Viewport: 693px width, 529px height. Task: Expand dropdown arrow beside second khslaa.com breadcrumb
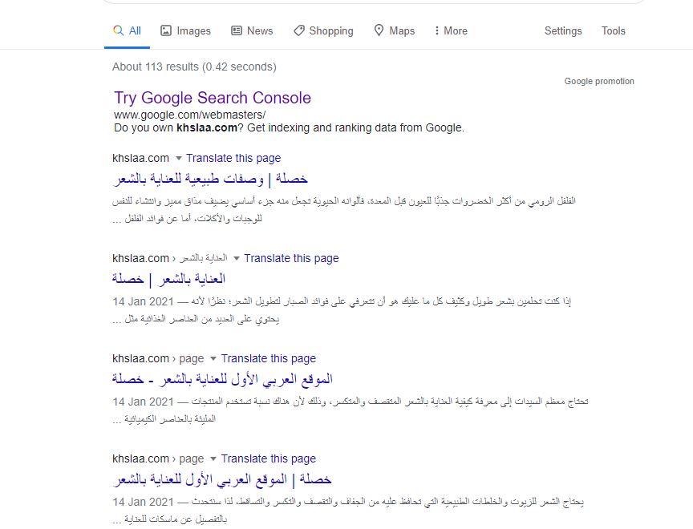237,258
